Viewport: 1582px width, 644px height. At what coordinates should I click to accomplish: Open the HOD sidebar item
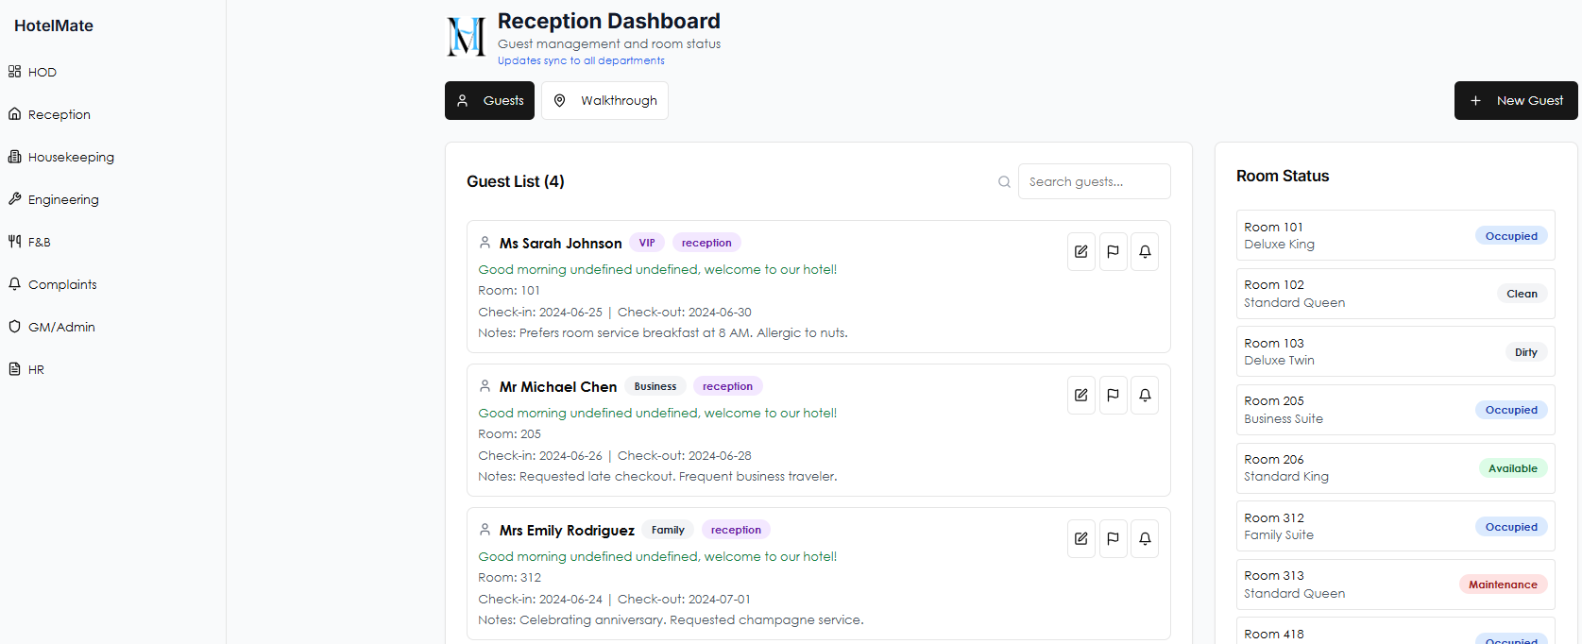[33, 72]
